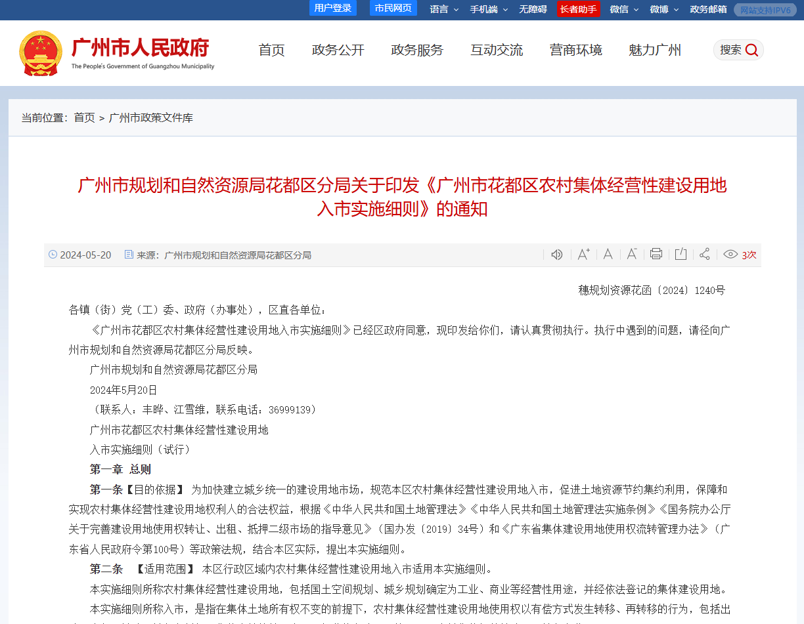Open the 政务邮箱 mailbox link
Image resolution: width=804 pixels, height=624 pixels.
708,9
